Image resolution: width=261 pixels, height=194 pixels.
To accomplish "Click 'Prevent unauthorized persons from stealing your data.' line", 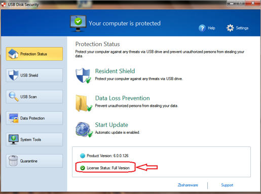I will pyautogui.click(x=136, y=106).
